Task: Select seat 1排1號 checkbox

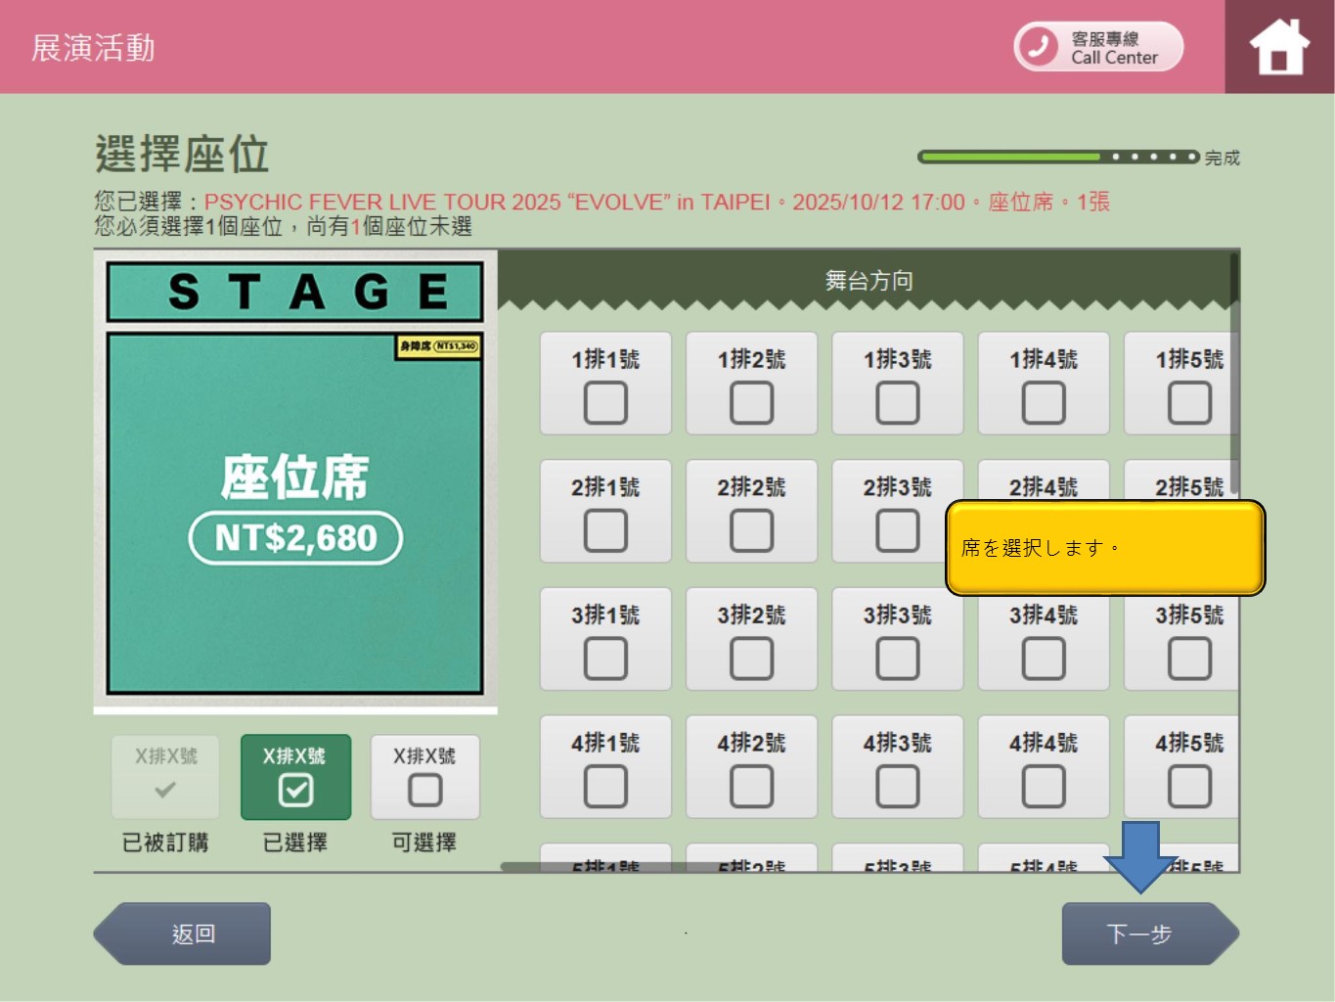Action: pyautogui.click(x=605, y=402)
